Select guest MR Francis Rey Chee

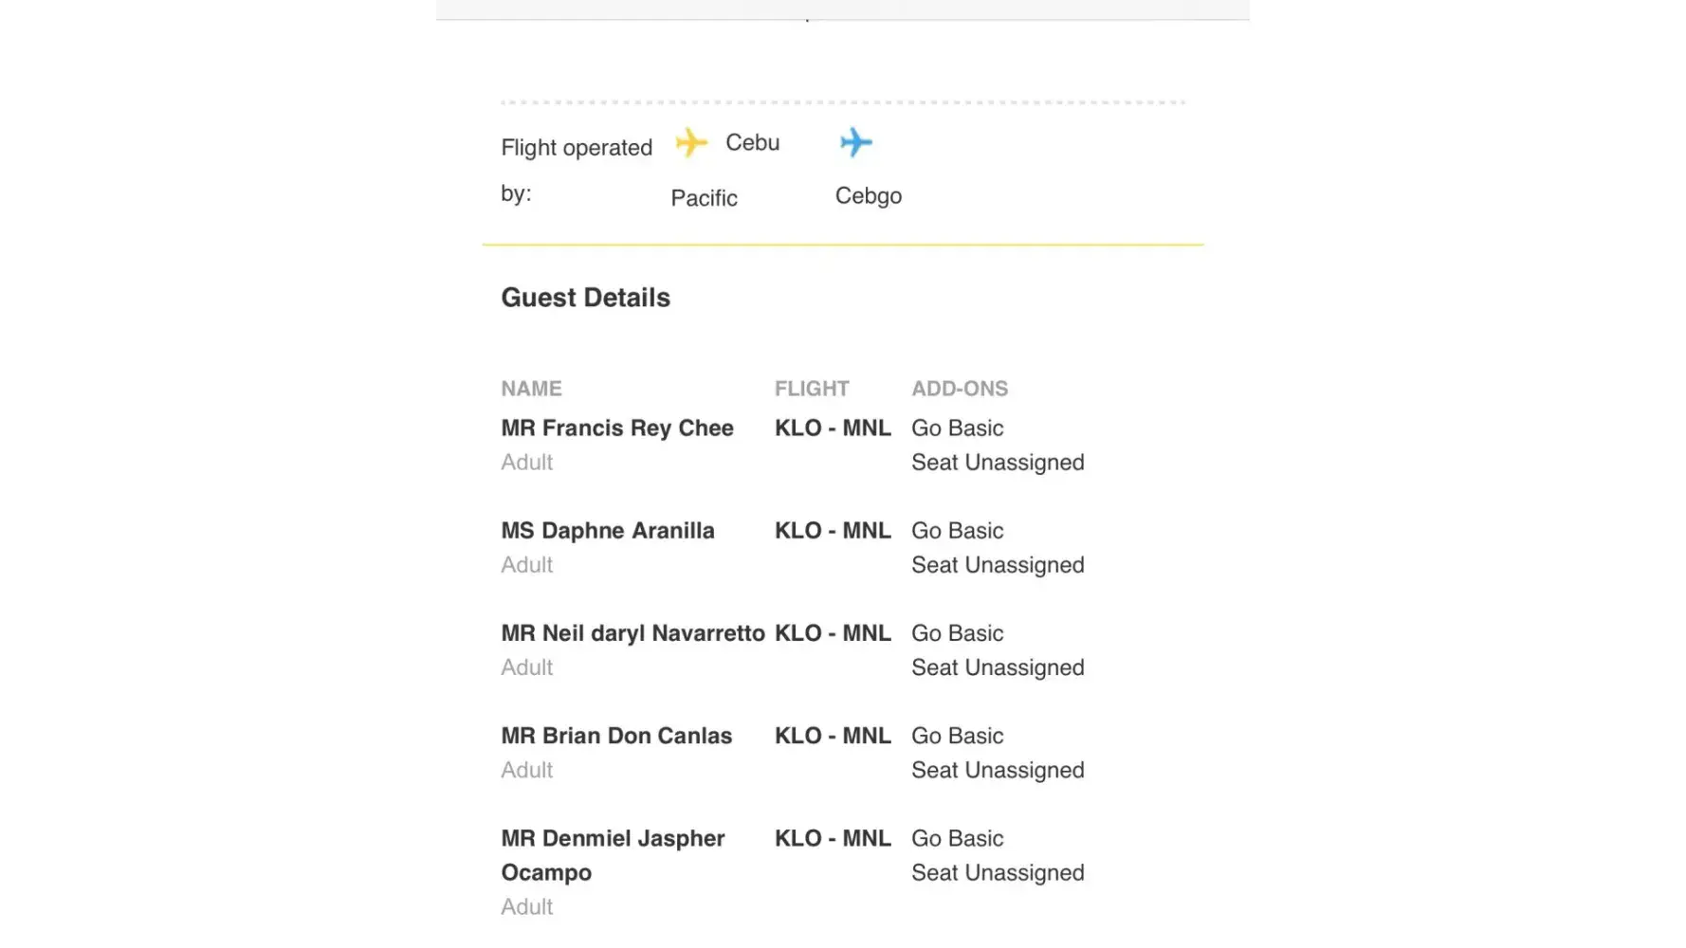coord(616,428)
